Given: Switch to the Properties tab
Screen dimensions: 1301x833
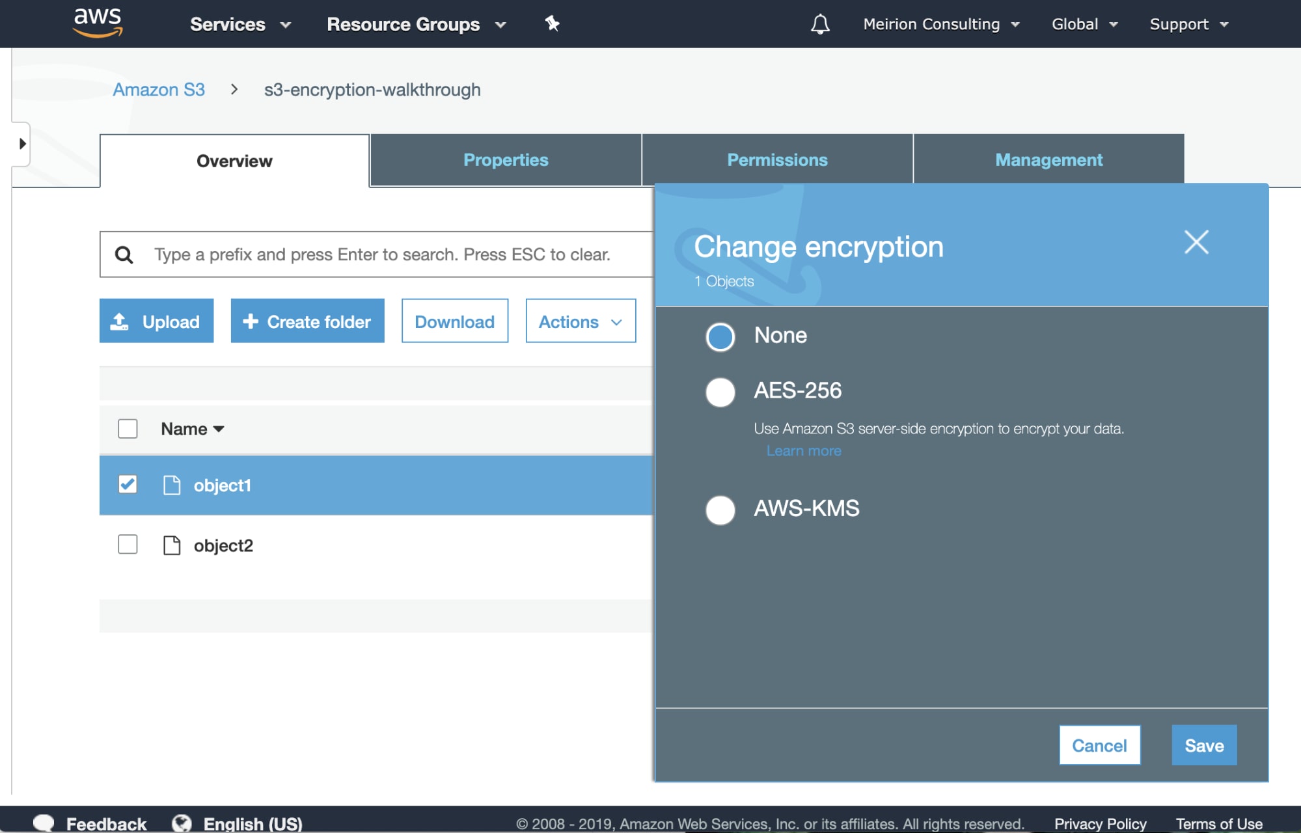Looking at the screenshot, I should click(x=505, y=160).
